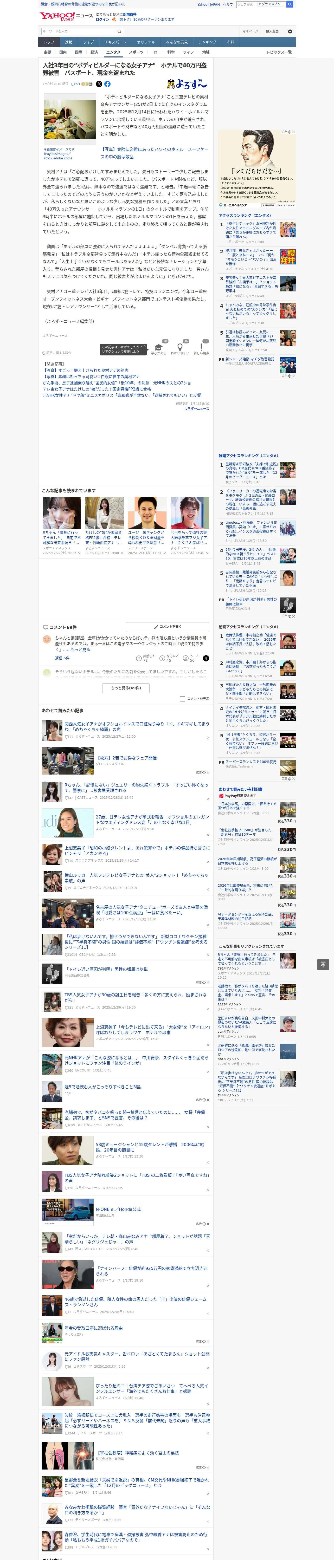Open エキスパート navigation tab
The height and width of the screenshot is (1560, 334).
[x=115, y=42]
